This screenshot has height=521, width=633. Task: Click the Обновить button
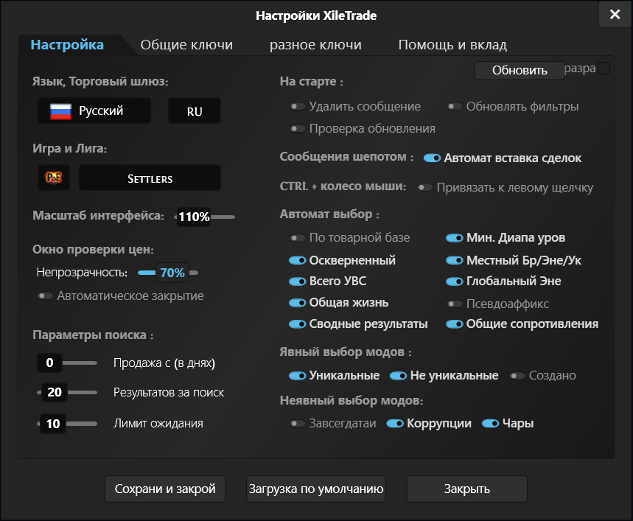click(520, 70)
